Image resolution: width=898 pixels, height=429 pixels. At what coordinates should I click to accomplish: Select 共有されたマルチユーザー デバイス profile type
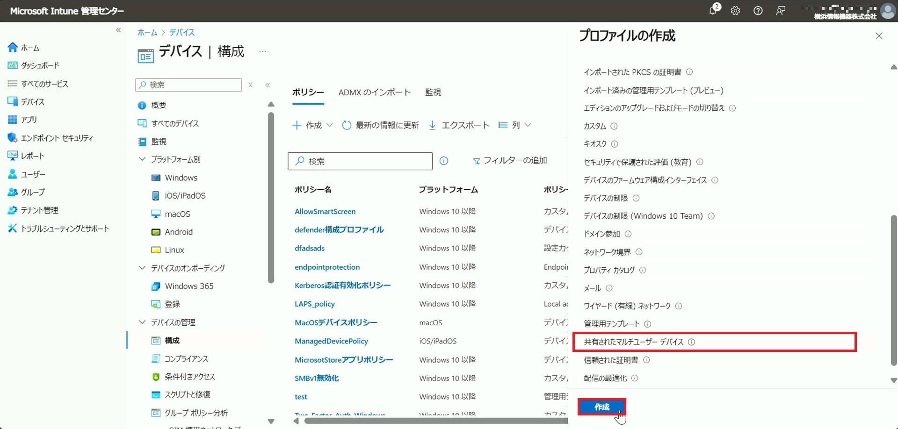633,342
